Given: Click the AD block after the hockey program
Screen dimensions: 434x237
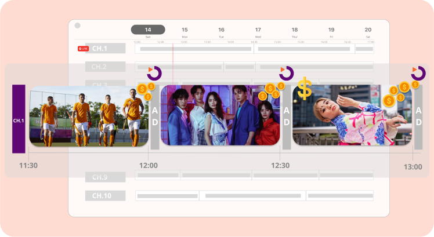Looking at the screenshot, I should [155, 119].
